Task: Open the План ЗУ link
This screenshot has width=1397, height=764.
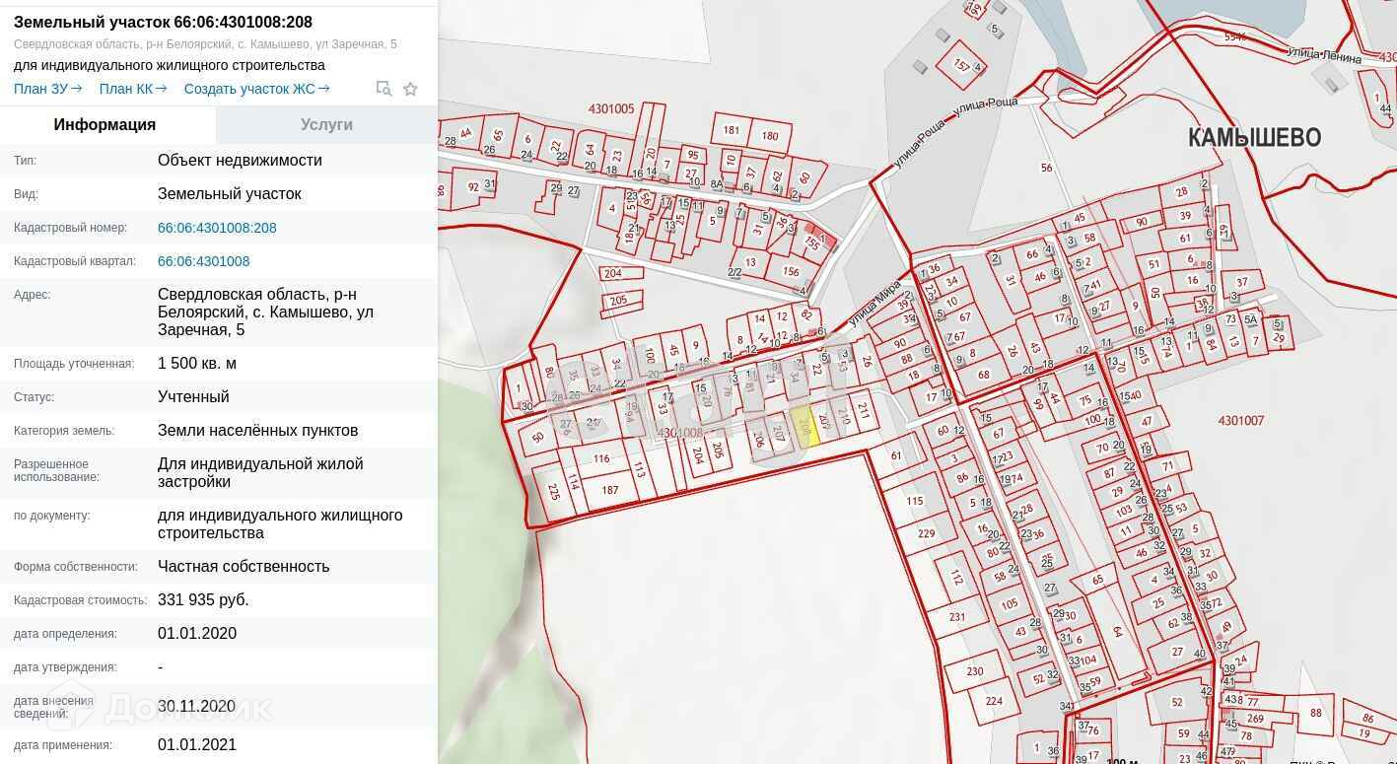Action: pos(47,89)
